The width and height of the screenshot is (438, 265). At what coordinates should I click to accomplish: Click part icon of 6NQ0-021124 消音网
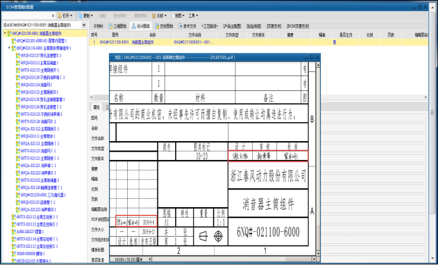point(18,84)
